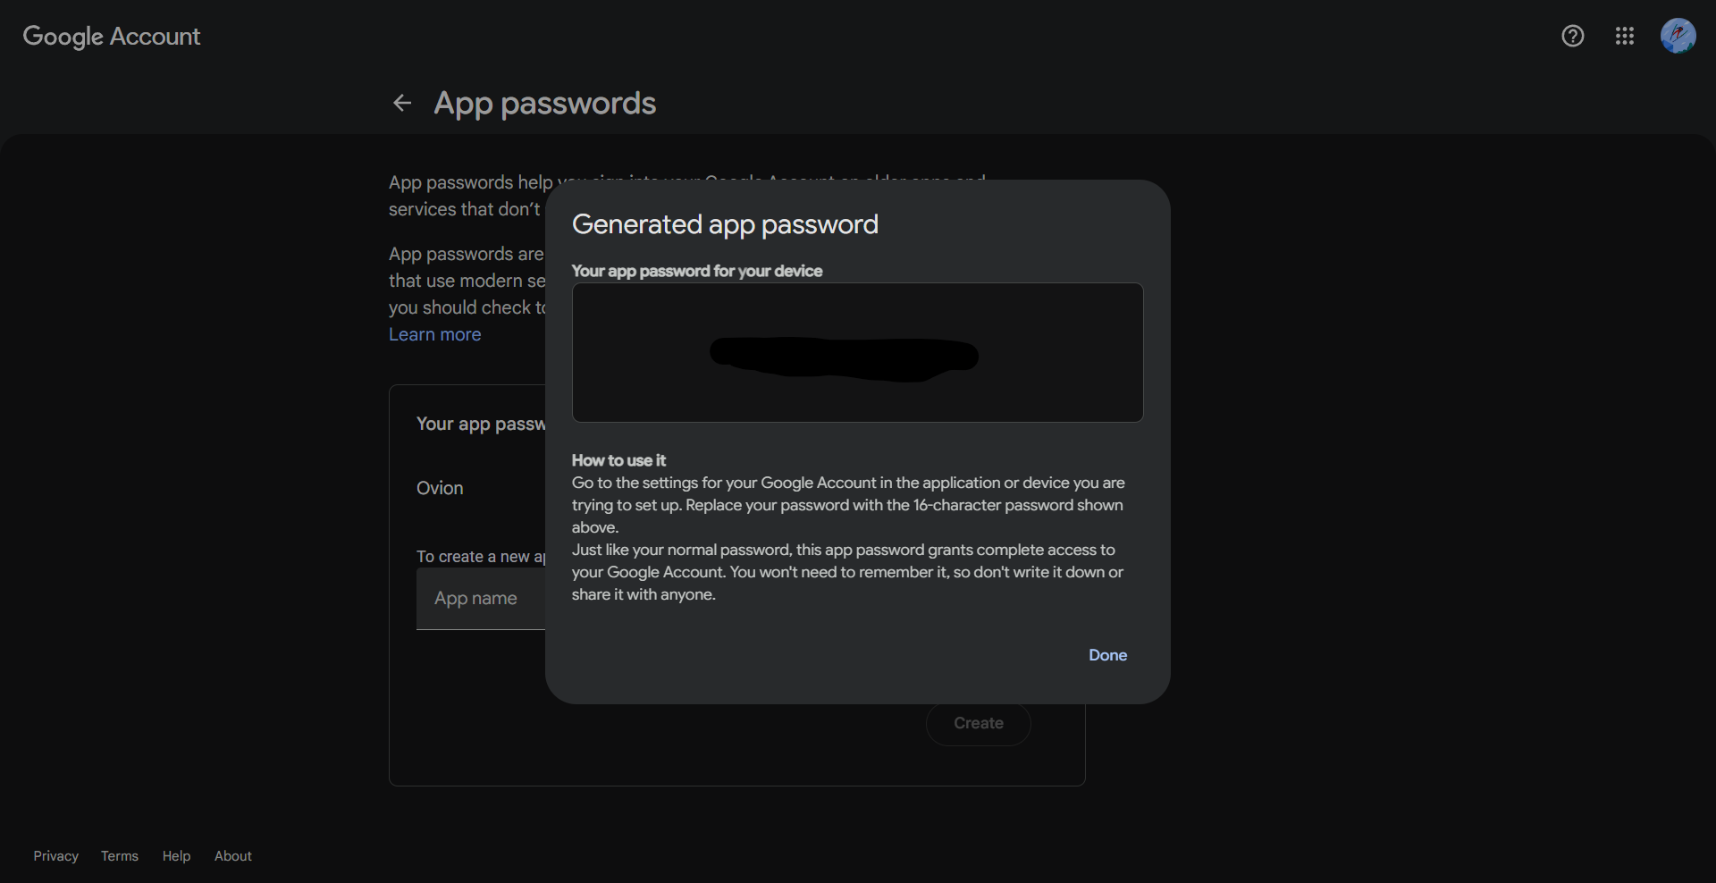Image resolution: width=1716 pixels, height=883 pixels.
Task: Open the Terms link in footer
Action: [x=119, y=855]
